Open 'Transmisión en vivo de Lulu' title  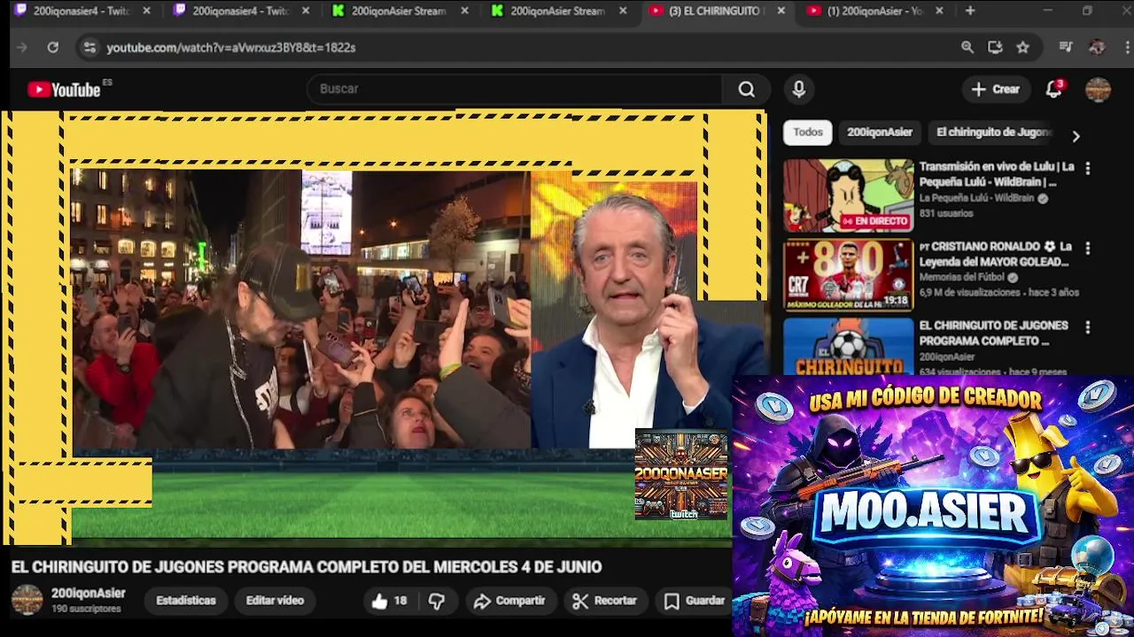pos(997,174)
